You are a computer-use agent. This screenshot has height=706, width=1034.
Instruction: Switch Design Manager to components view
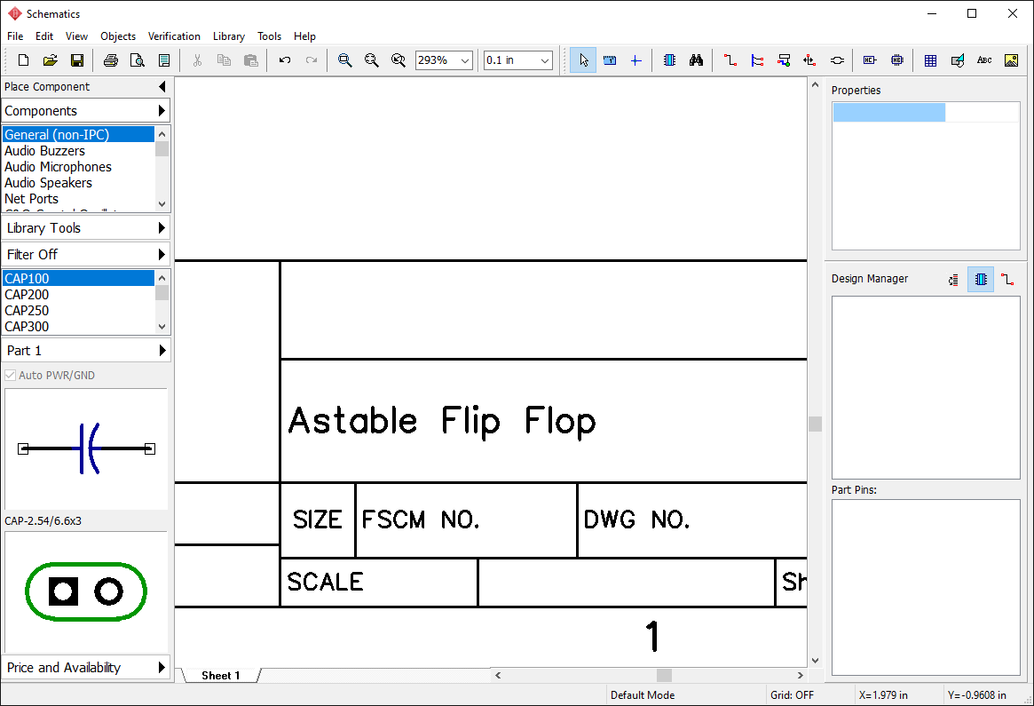coord(981,279)
